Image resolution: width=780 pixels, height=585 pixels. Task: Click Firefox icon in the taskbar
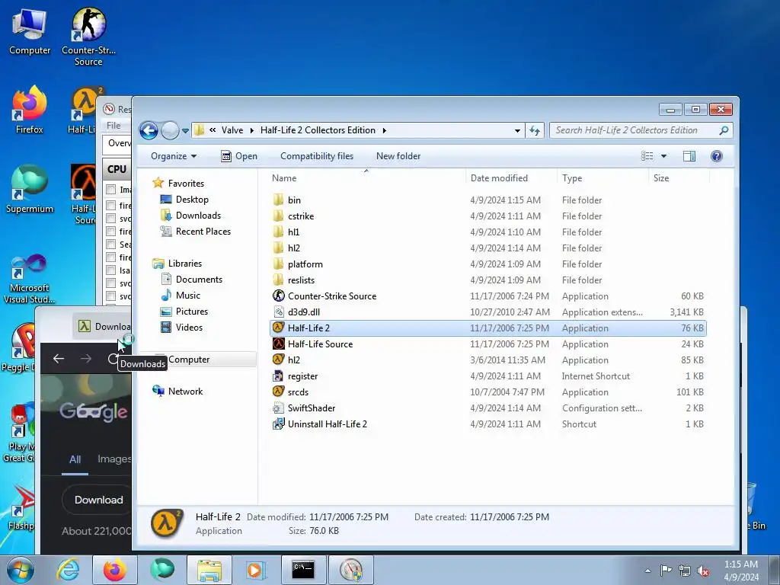pyautogui.click(x=115, y=570)
